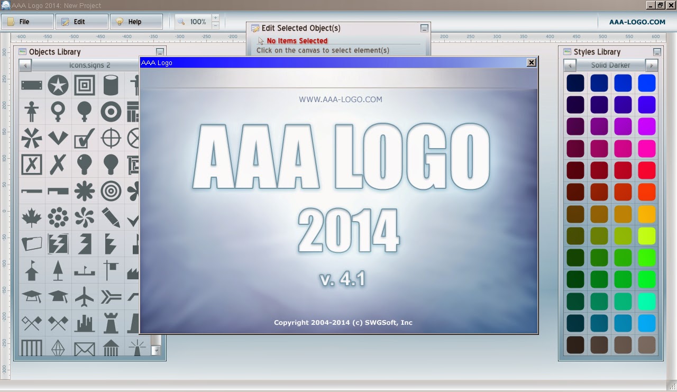Apply the bright magenta pink swatch

click(x=647, y=149)
